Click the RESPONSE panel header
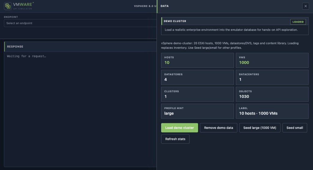 point(80,46)
